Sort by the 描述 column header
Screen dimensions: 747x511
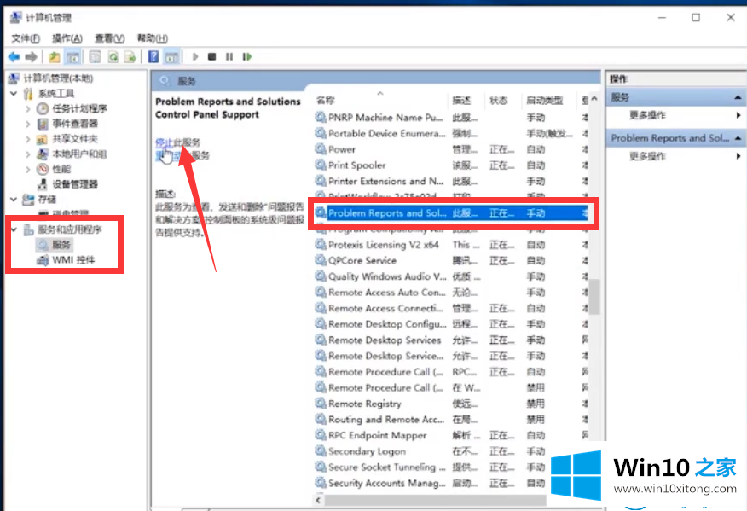[x=461, y=100]
